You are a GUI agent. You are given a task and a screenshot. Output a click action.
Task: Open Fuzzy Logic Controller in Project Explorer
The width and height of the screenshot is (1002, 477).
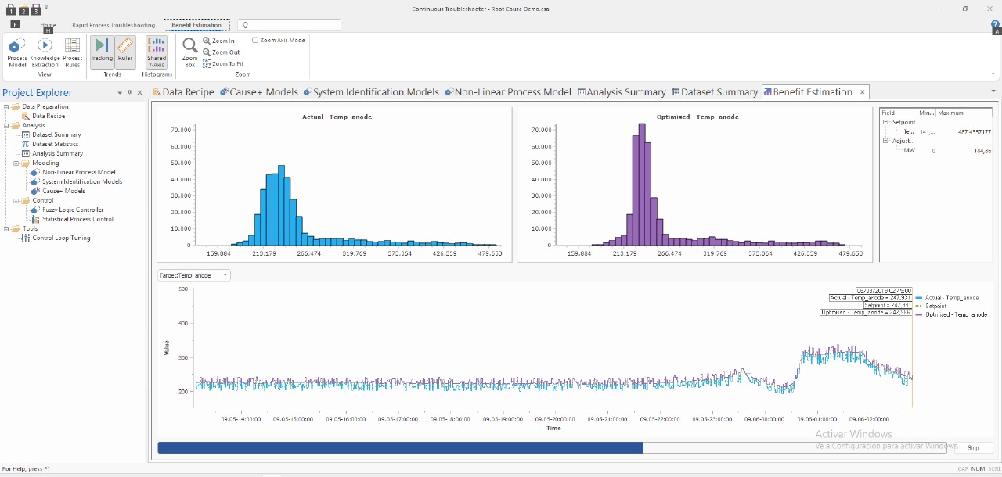pyautogui.click(x=72, y=210)
